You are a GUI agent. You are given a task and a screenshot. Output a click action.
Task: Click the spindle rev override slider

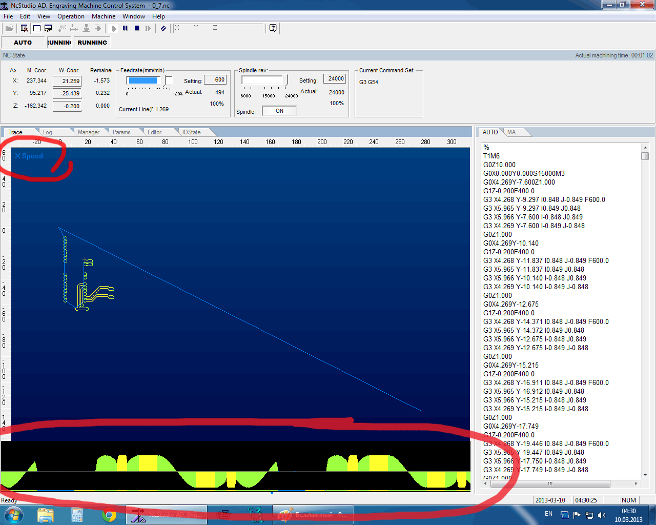265,80
